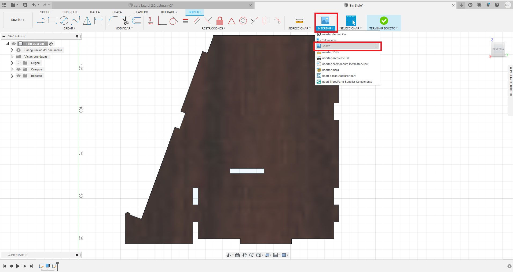Select the Trim scissors tool
The height and width of the screenshot is (272, 513).
click(125, 21)
